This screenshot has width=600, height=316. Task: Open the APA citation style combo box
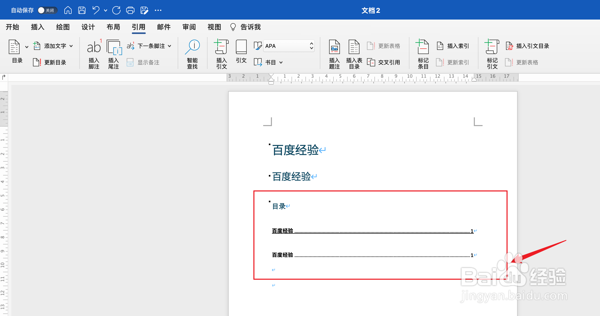tap(289, 46)
